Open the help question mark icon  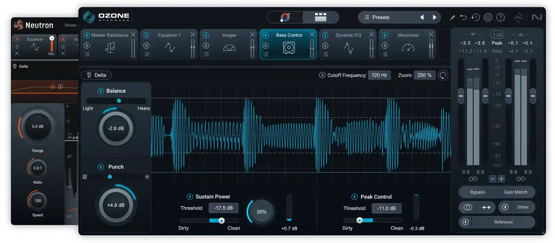click(x=500, y=17)
